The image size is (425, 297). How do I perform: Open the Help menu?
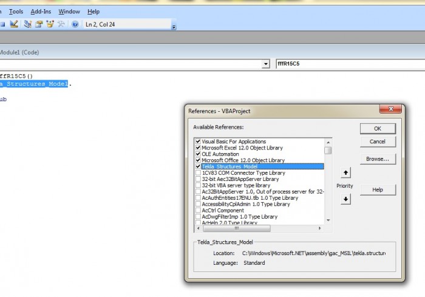click(93, 12)
